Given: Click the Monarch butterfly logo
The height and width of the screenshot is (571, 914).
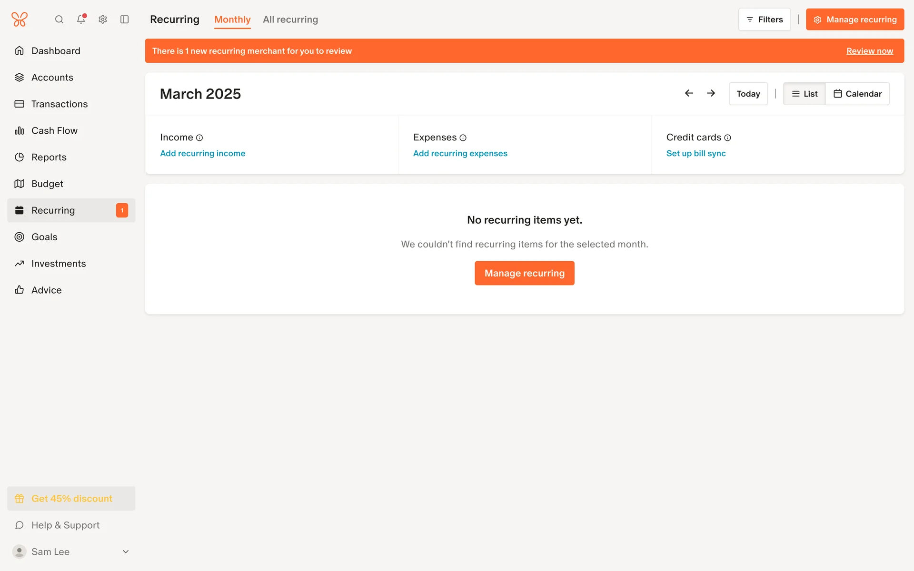Looking at the screenshot, I should [20, 20].
